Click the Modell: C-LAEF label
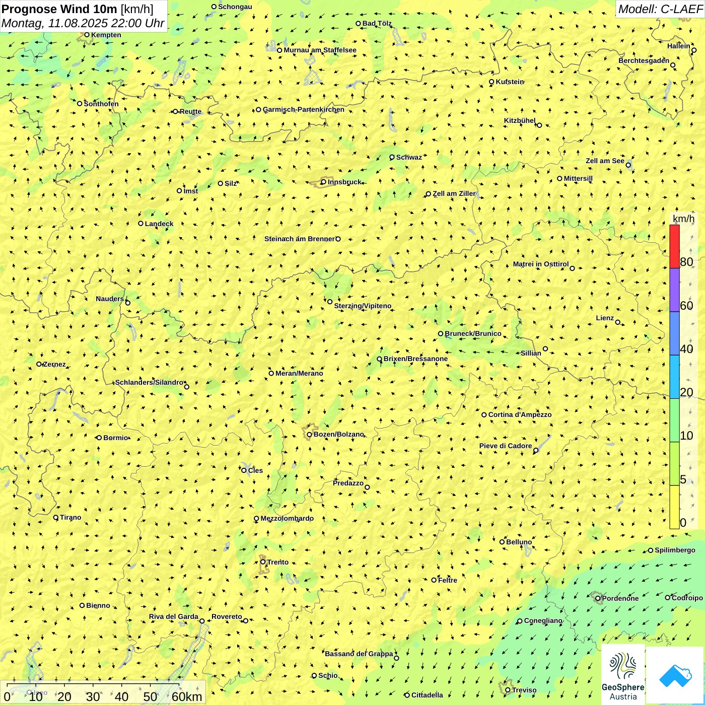The height and width of the screenshot is (705, 705). [x=660, y=9]
